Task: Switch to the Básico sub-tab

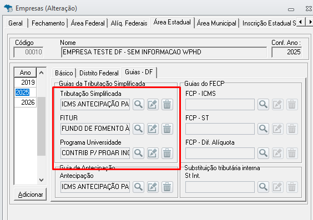Action: click(64, 73)
